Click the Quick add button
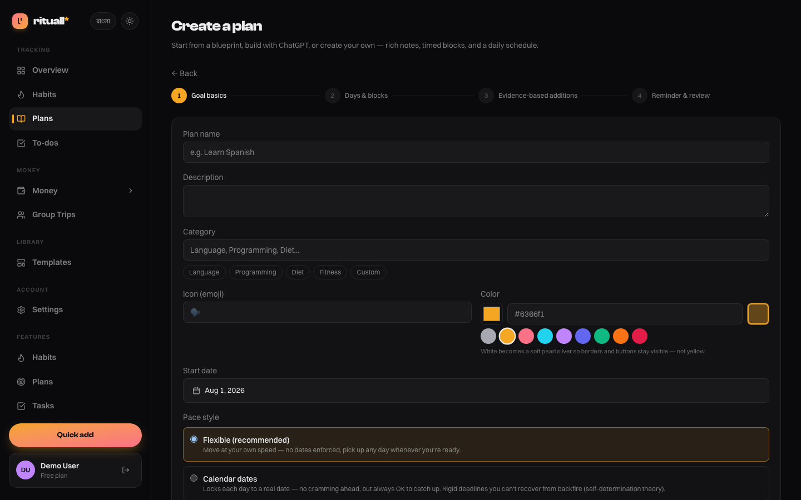 (75, 435)
